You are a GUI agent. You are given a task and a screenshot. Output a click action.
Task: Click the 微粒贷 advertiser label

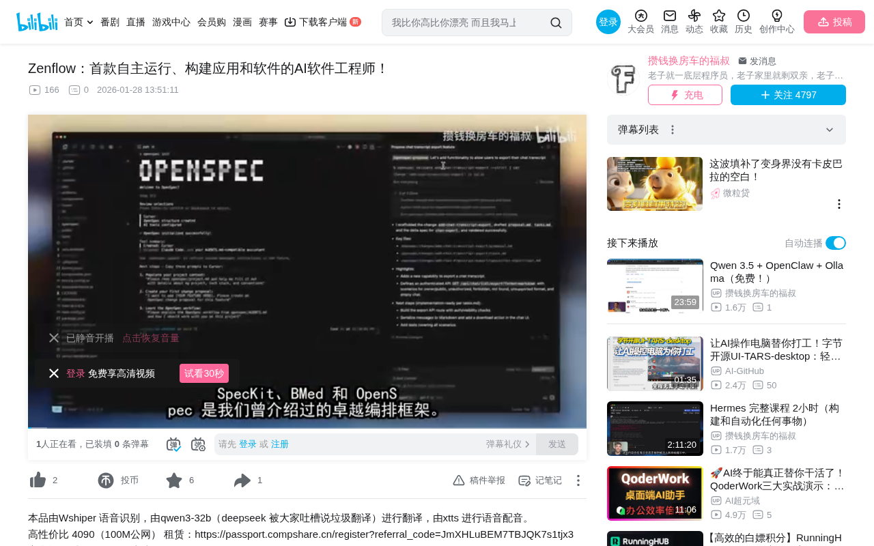click(x=736, y=193)
